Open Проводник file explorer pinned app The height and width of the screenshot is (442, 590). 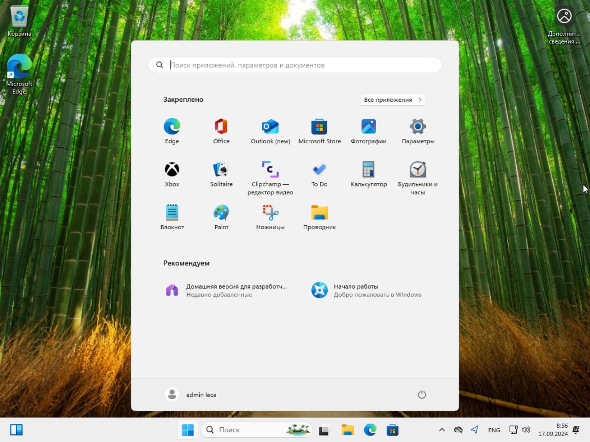(319, 217)
